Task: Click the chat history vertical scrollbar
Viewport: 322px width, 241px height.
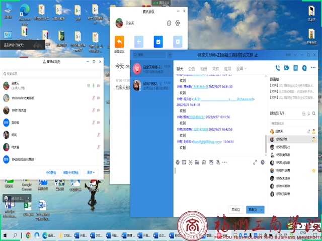Action: click(x=266, y=143)
